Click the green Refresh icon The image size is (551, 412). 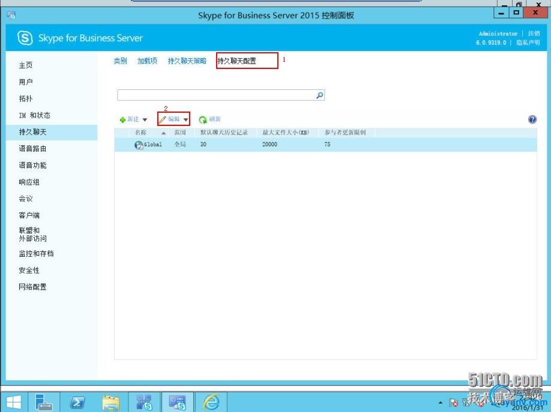click(x=203, y=120)
